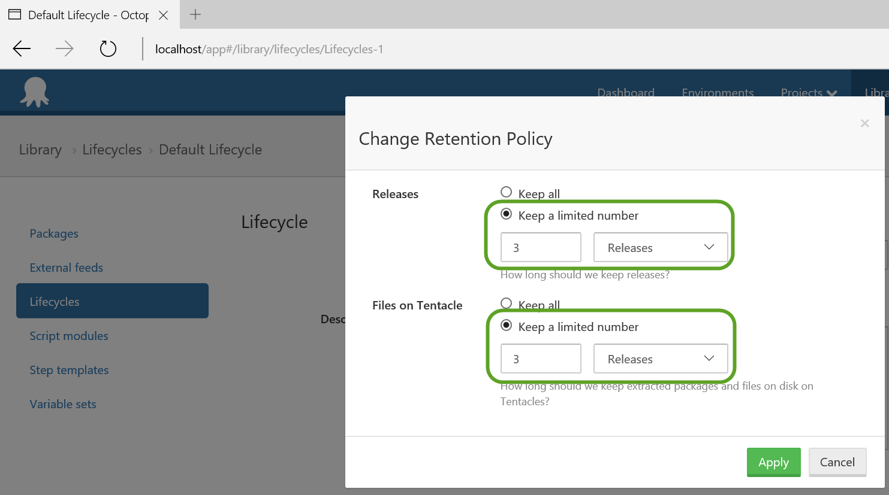The height and width of the screenshot is (495, 889).
Task: Click the green Apply button
Action: point(773,462)
